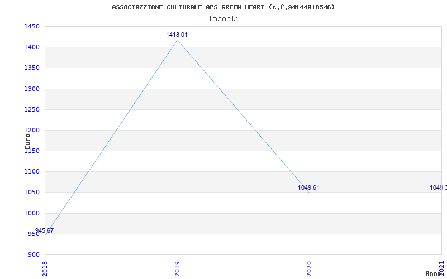Click the 1000 y-axis value
This screenshot has width=447, height=279.
32,213
